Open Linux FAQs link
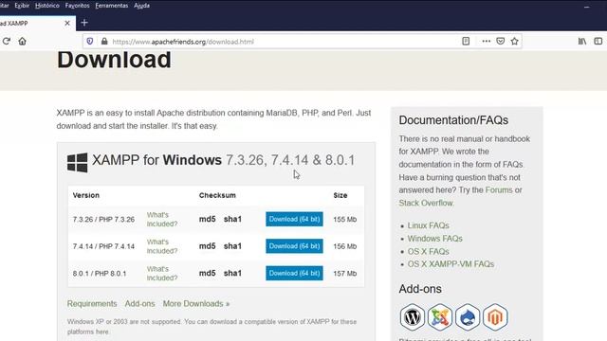The height and width of the screenshot is (341, 607). click(428, 225)
